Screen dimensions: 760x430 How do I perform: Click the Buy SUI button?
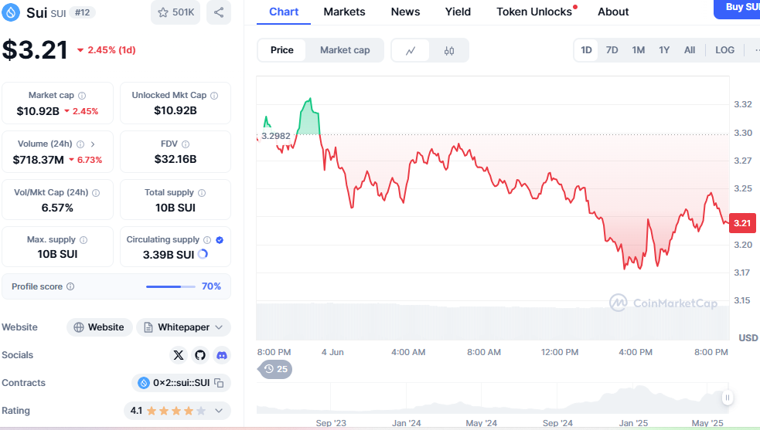tap(738, 8)
